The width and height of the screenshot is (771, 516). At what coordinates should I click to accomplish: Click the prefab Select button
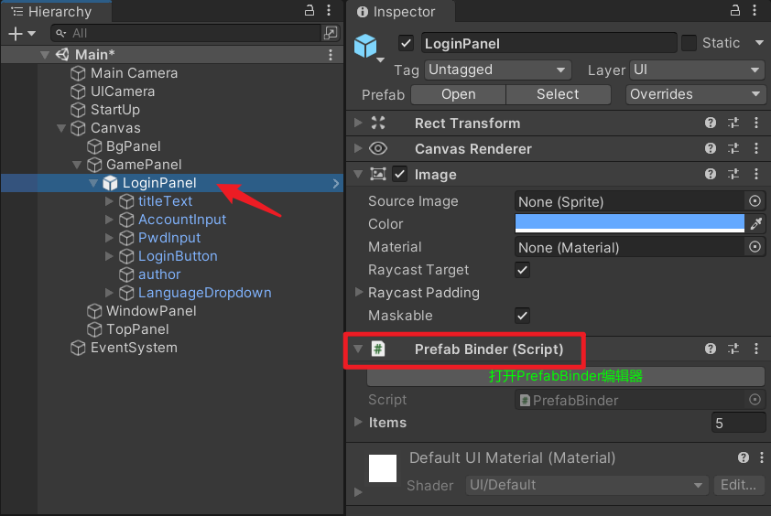[558, 94]
